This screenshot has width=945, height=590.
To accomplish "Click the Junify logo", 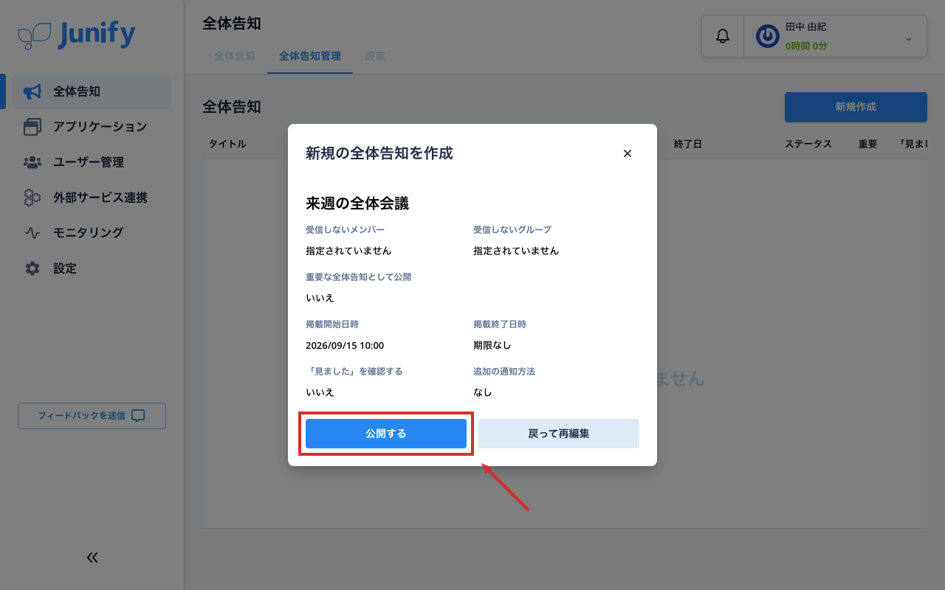I will pyautogui.click(x=77, y=35).
